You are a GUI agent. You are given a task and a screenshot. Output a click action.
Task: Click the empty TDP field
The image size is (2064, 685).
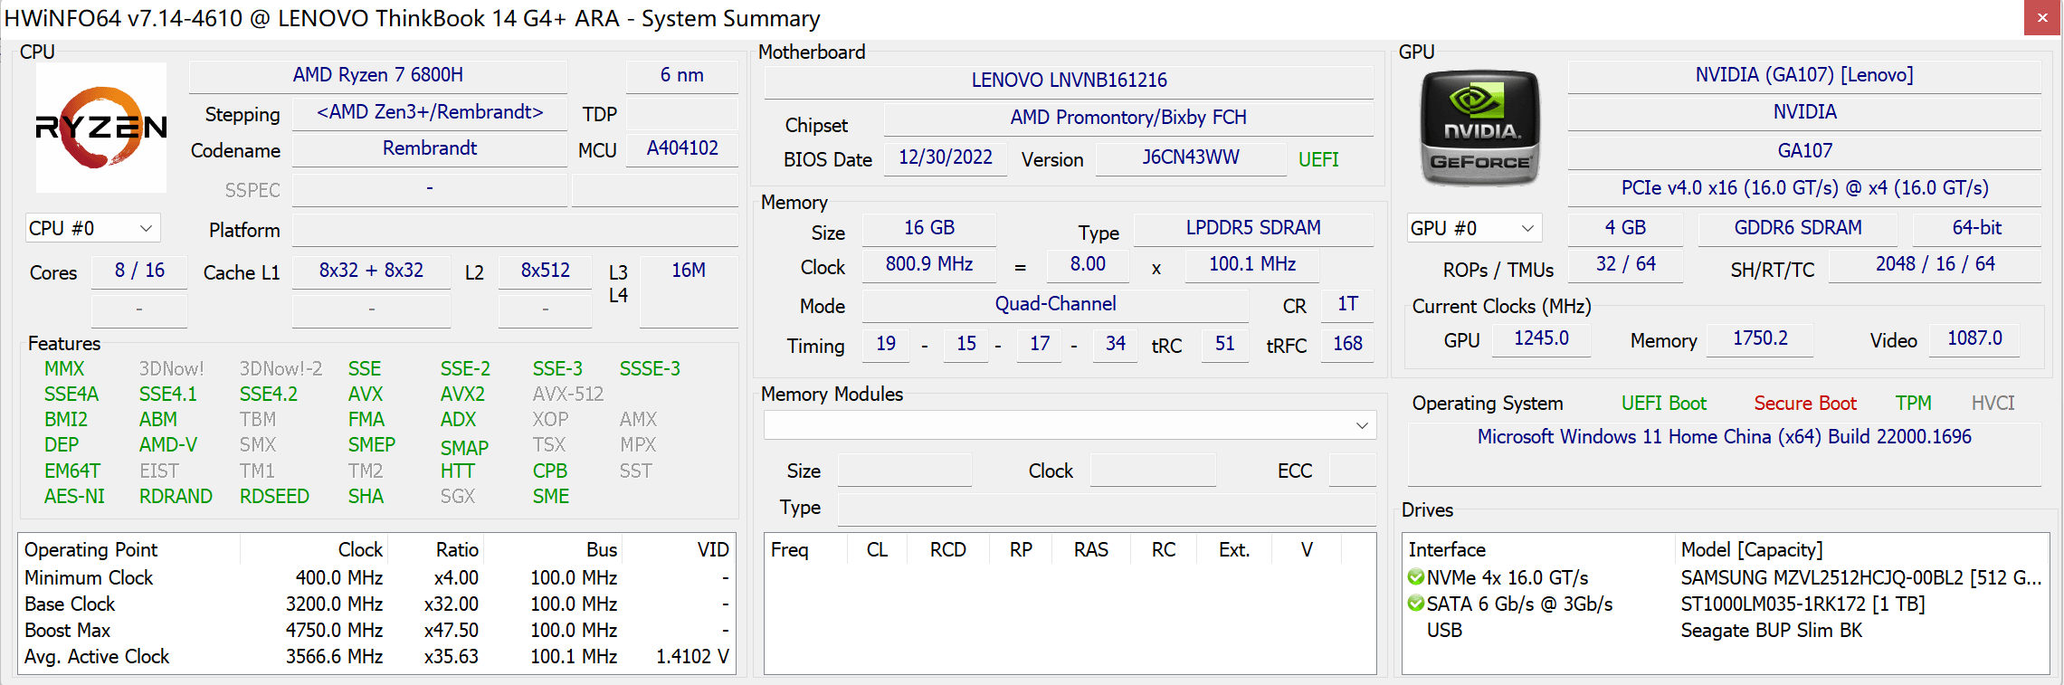[681, 114]
